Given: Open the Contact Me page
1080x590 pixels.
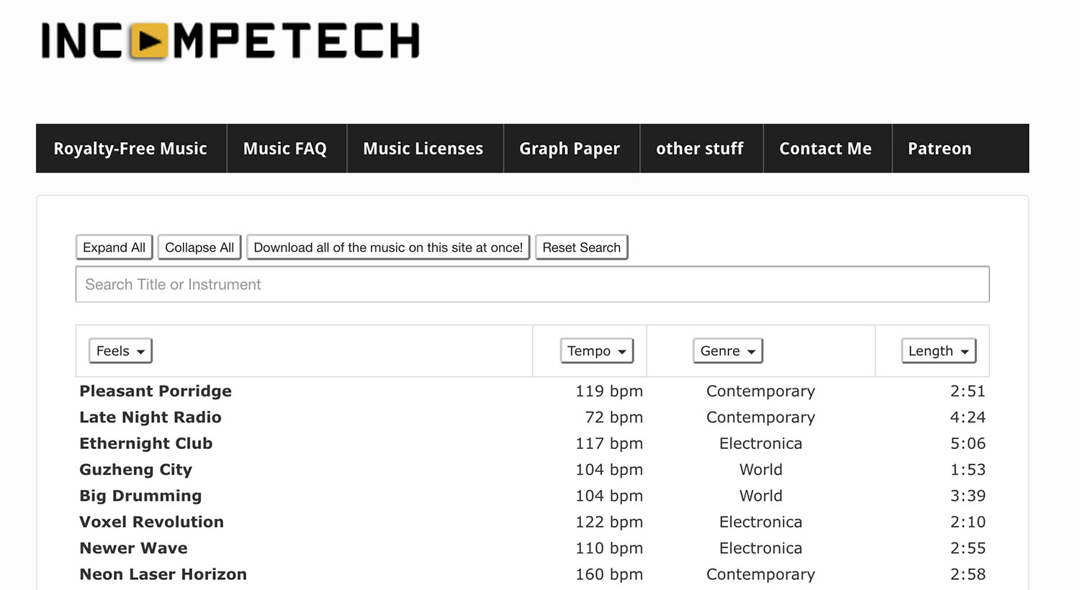Looking at the screenshot, I should (825, 148).
